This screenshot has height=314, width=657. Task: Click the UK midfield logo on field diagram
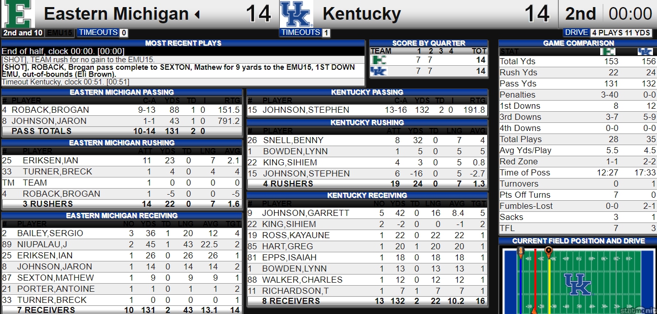(x=577, y=285)
